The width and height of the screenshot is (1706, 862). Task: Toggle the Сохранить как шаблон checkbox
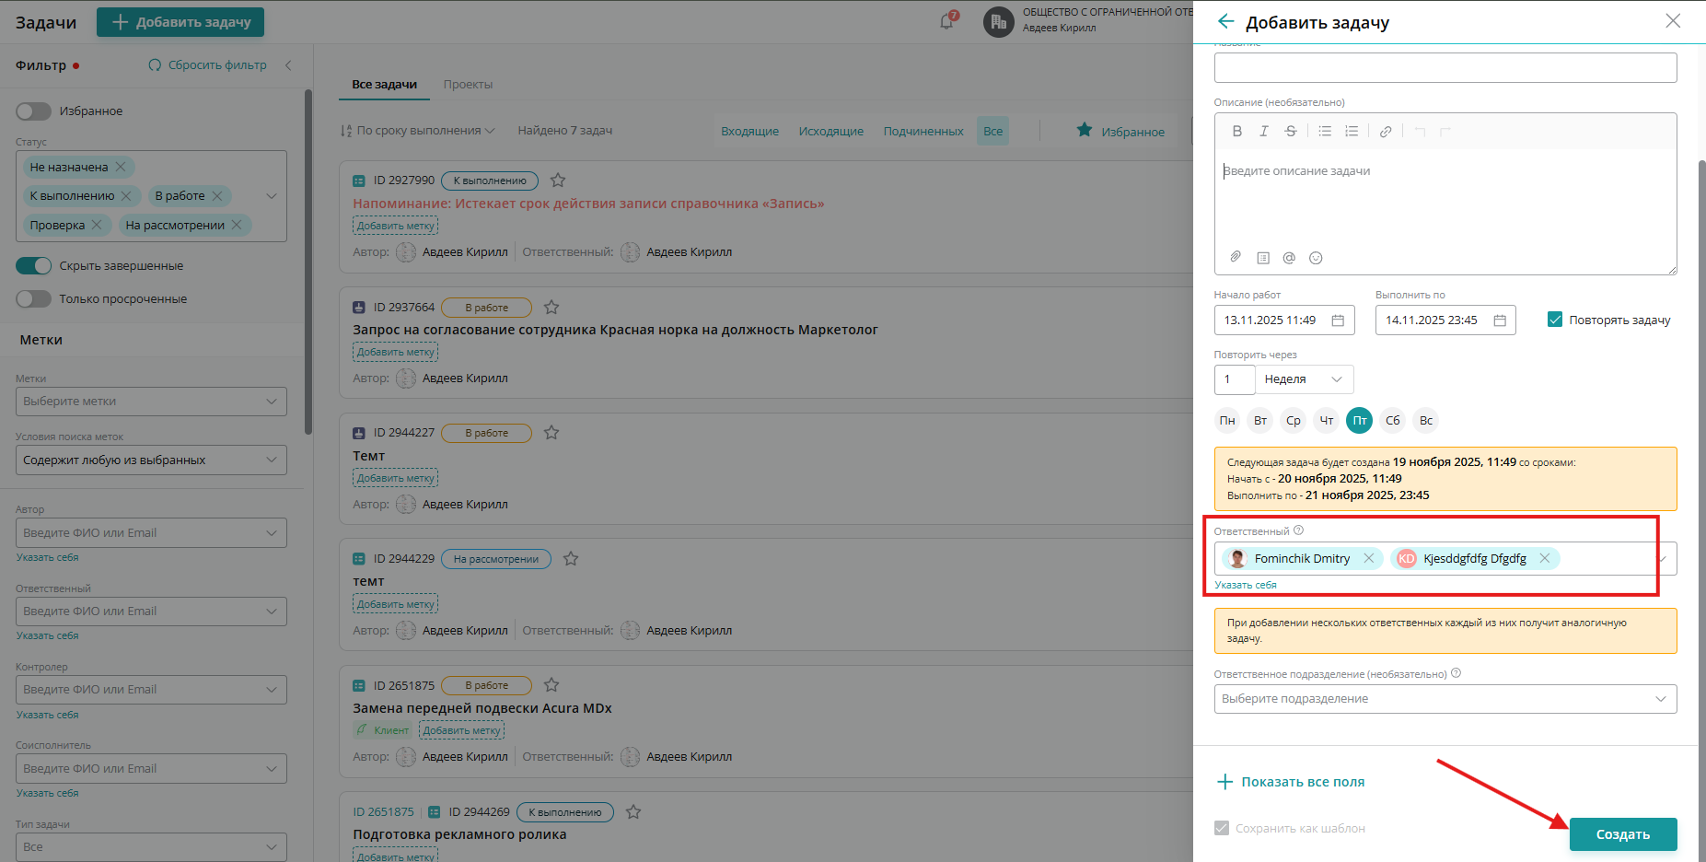point(1222,828)
